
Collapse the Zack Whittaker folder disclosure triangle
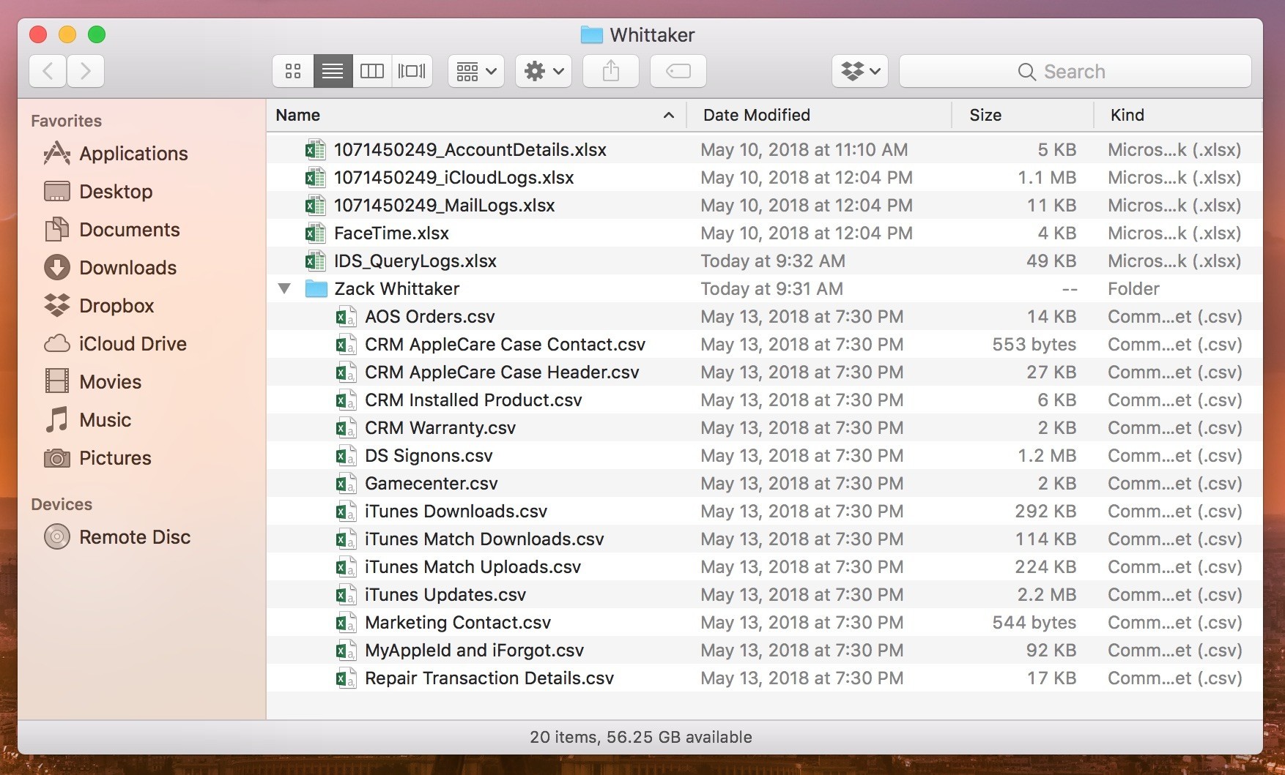click(284, 289)
